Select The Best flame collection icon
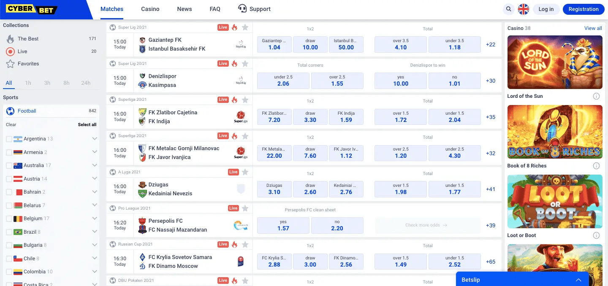Image resolution: width=608 pixels, height=286 pixels. pos(10,39)
